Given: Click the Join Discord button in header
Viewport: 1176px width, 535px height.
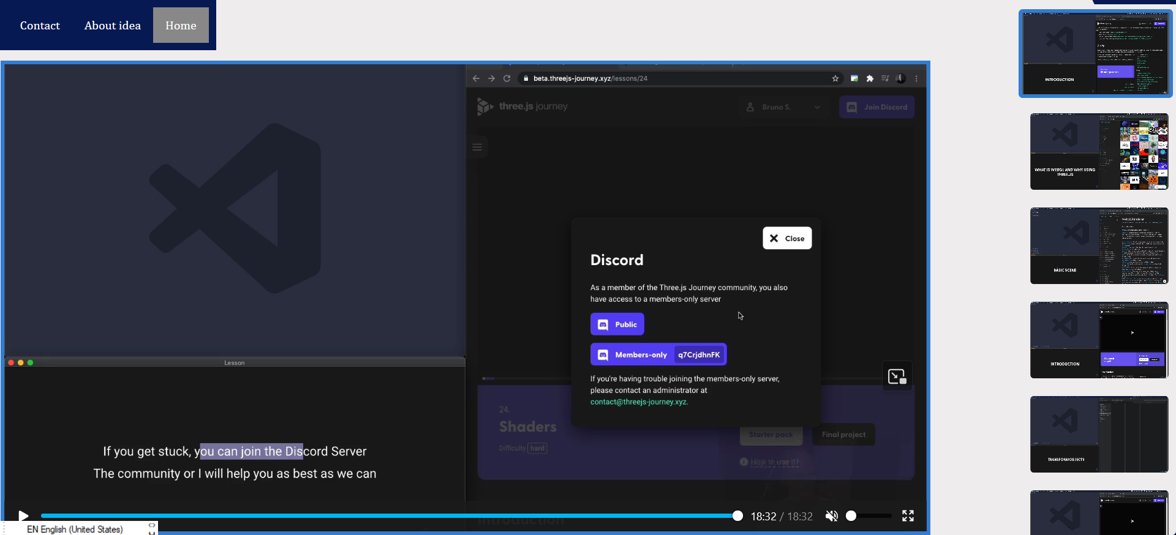Looking at the screenshot, I should click(x=877, y=107).
